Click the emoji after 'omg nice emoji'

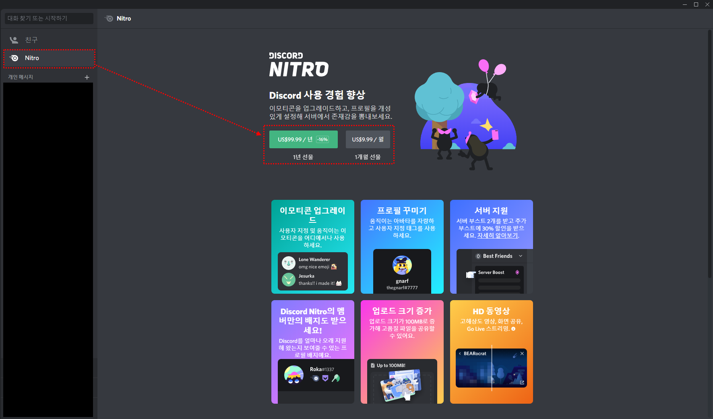(x=333, y=267)
